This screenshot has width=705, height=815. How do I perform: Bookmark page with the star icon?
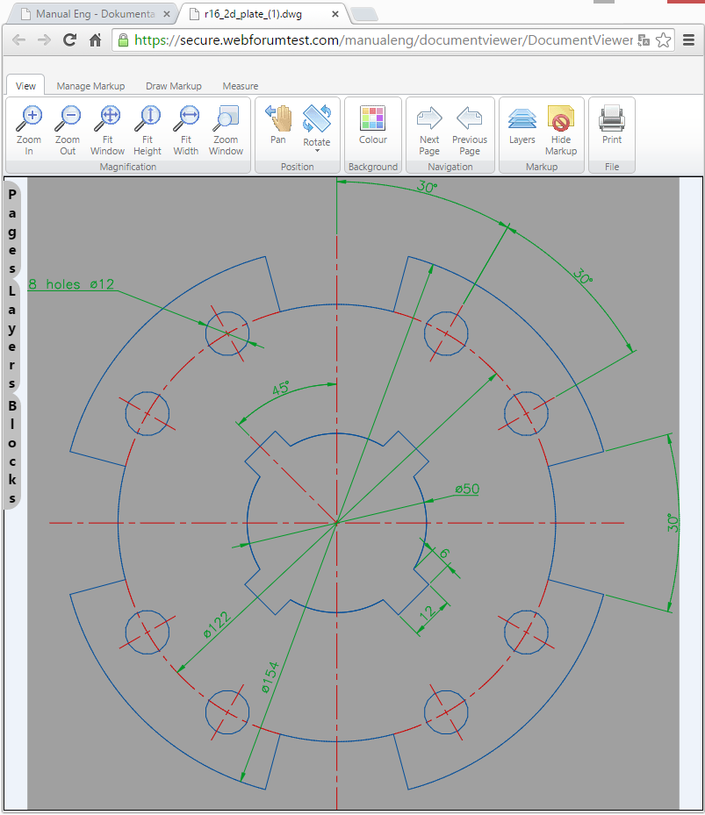click(663, 40)
